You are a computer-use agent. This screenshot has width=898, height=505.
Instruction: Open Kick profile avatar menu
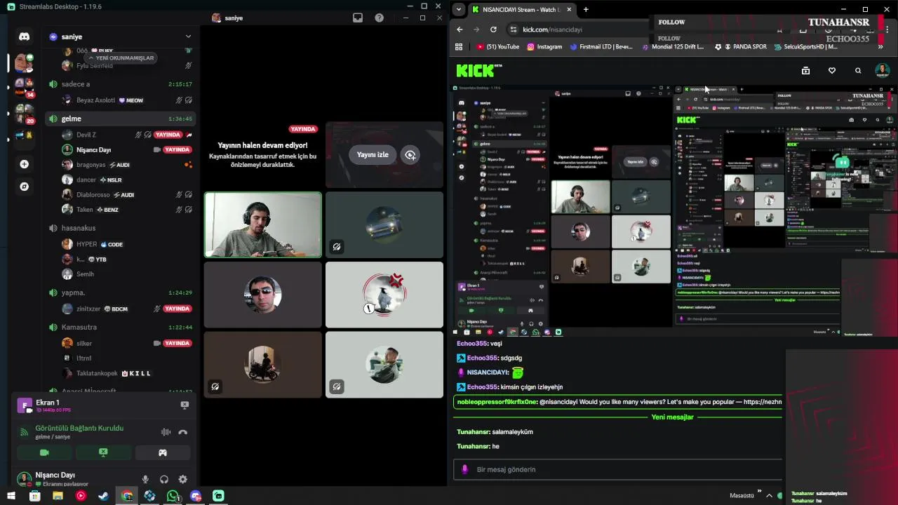pos(882,70)
